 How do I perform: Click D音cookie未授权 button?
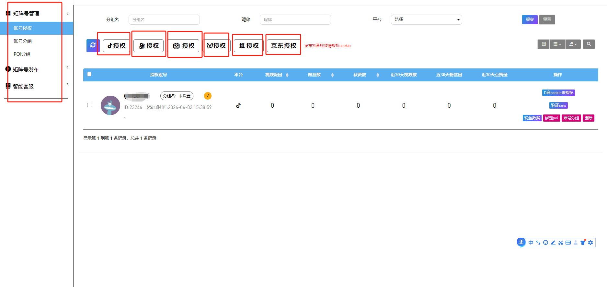point(558,93)
